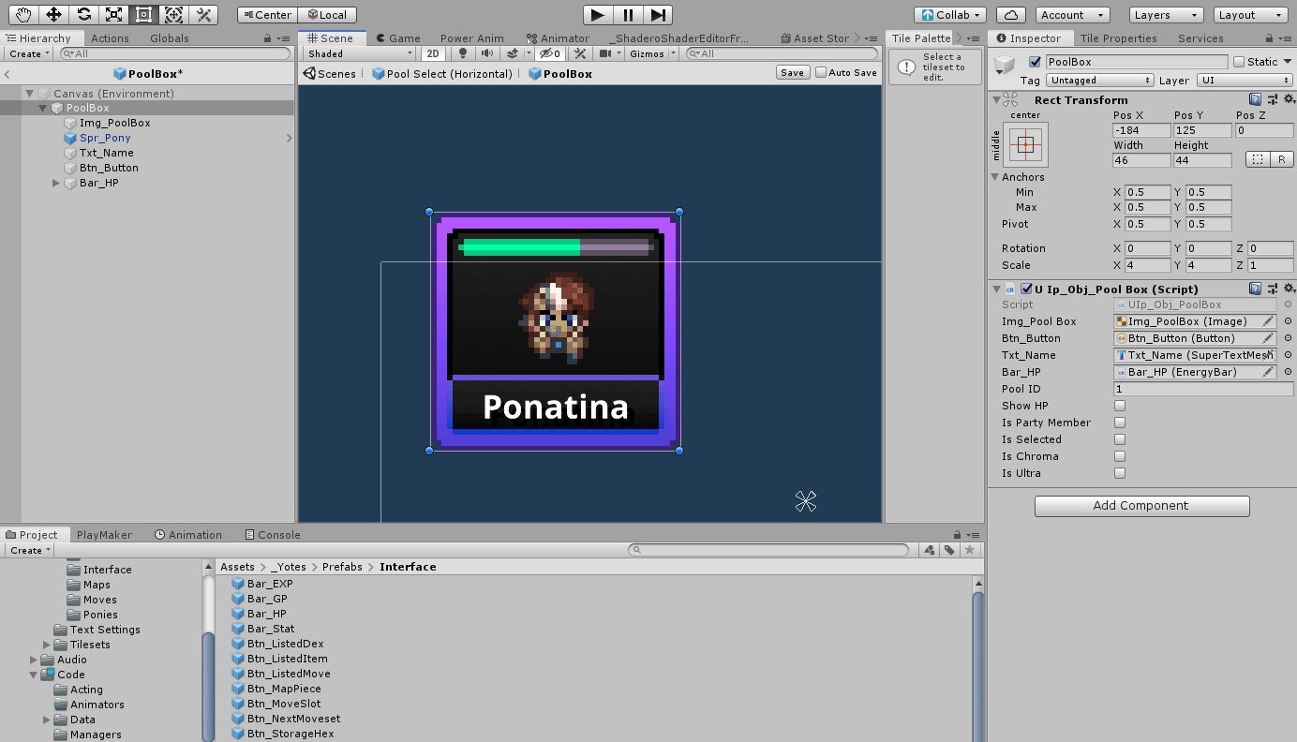The width and height of the screenshot is (1297, 742).
Task: Toggle Rect Transform blueprint mode button
Action: tap(1258, 160)
